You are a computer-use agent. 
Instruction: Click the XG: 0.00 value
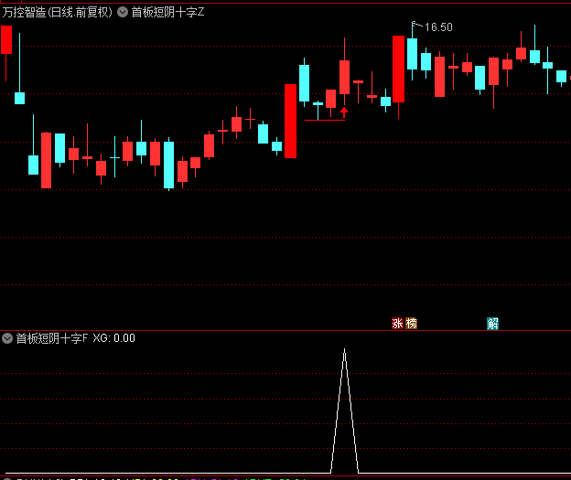click(114, 338)
